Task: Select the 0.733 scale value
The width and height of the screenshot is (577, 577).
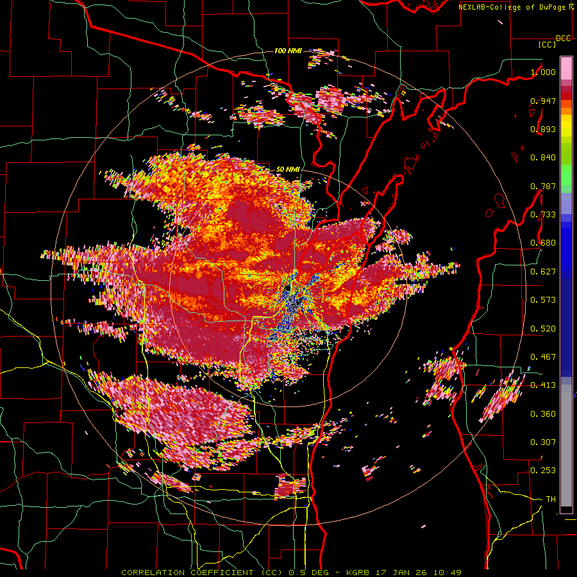Action: [543, 215]
